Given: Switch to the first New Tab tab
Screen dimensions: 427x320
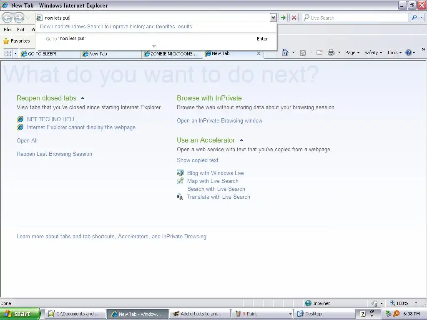Looking at the screenshot, I should point(111,54).
